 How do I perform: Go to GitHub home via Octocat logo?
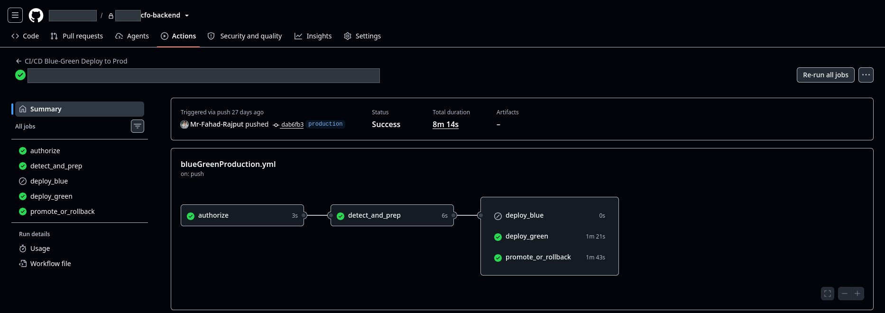click(36, 15)
